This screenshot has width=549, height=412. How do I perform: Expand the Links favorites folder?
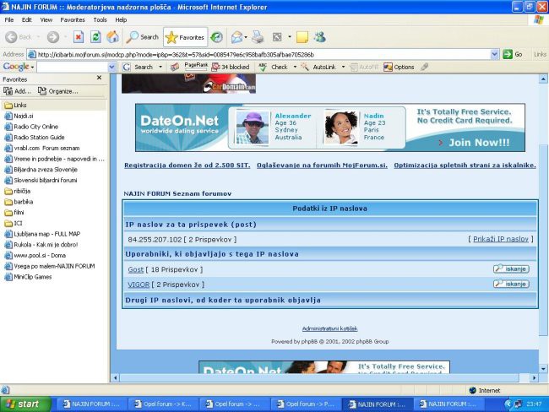[x=15, y=105]
